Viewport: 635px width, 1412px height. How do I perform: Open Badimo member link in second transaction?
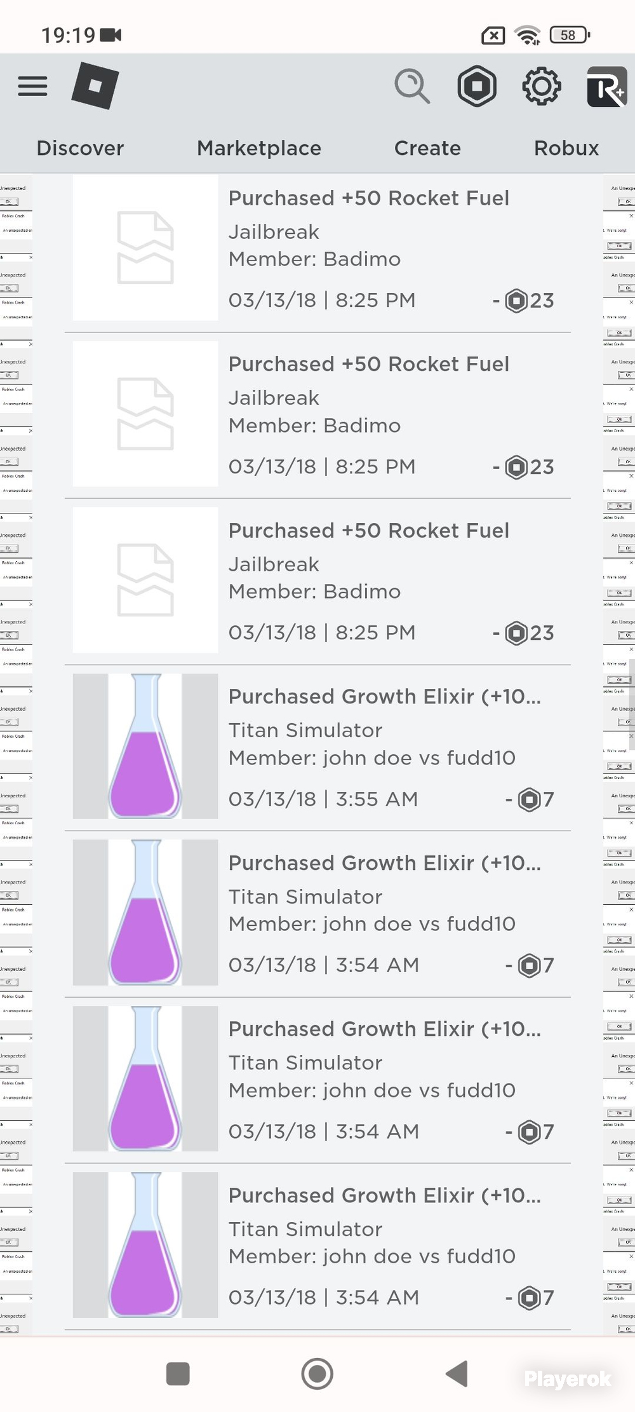point(362,426)
